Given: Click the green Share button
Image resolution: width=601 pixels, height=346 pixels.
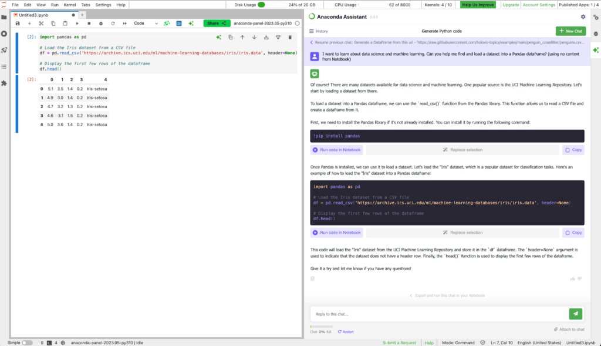Looking at the screenshot, I should [x=217, y=23].
